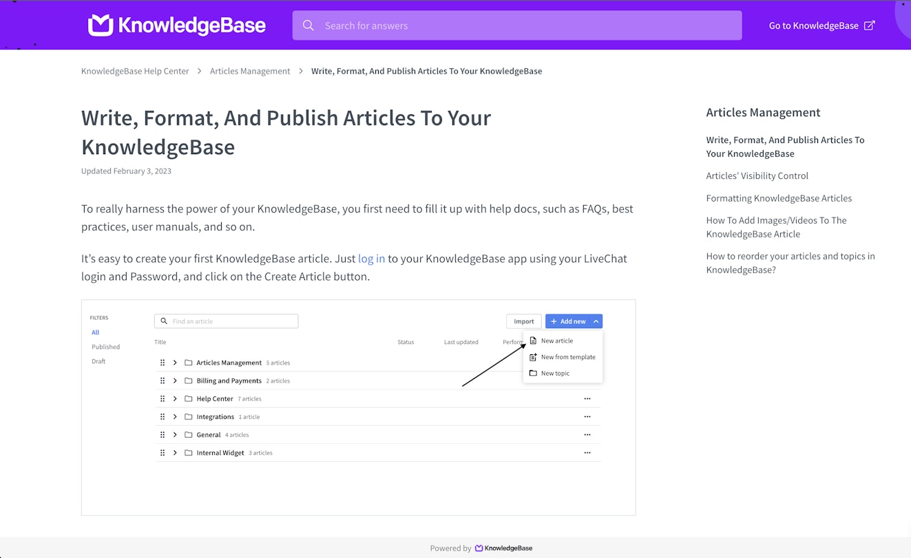911x558 pixels.
Task: Click the external link icon beside Go to KnowledgeBase
Action: (x=870, y=25)
